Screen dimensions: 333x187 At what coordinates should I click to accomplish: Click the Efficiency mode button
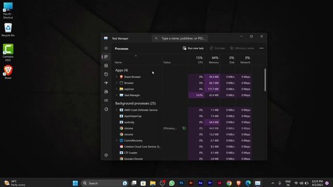(x=242, y=48)
